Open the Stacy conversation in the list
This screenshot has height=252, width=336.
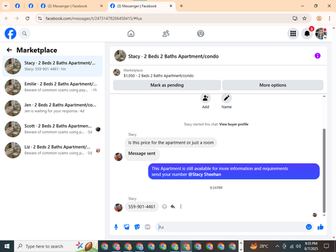pyautogui.click(x=52, y=66)
